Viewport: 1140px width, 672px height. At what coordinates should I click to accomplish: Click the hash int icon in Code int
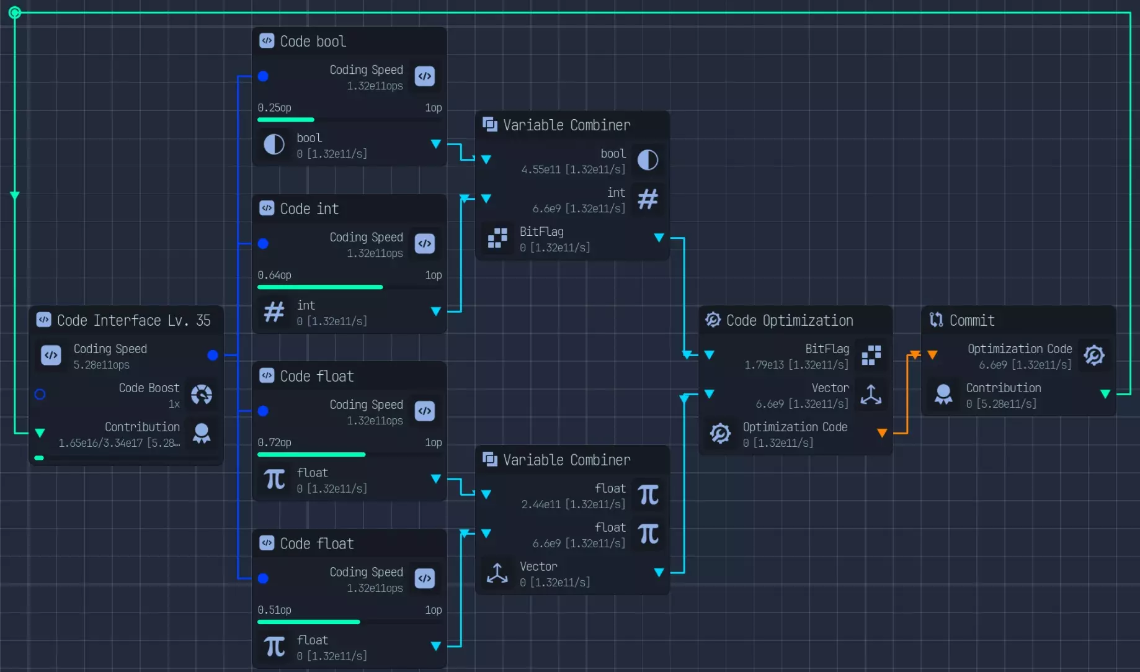pyautogui.click(x=274, y=311)
